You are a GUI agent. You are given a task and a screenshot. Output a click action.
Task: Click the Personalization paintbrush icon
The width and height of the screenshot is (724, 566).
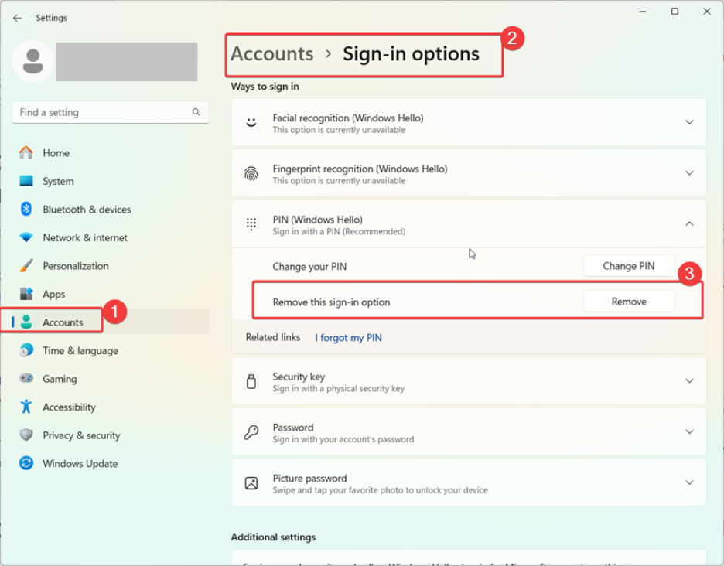pos(26,265)
